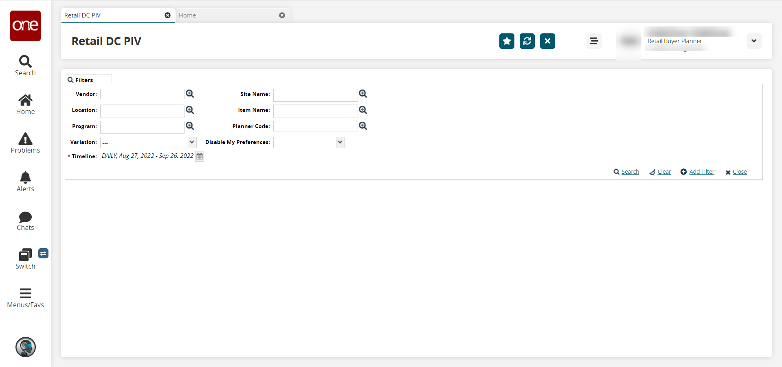The width and height of the screenshot is (782, 367).
Task: Open Alerts bell in sidebar
Action: click(25, 182)
